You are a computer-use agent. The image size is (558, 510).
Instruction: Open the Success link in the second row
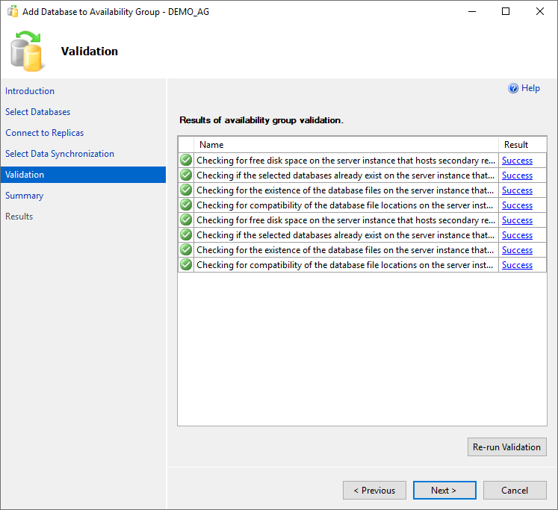tap(517, 175)
